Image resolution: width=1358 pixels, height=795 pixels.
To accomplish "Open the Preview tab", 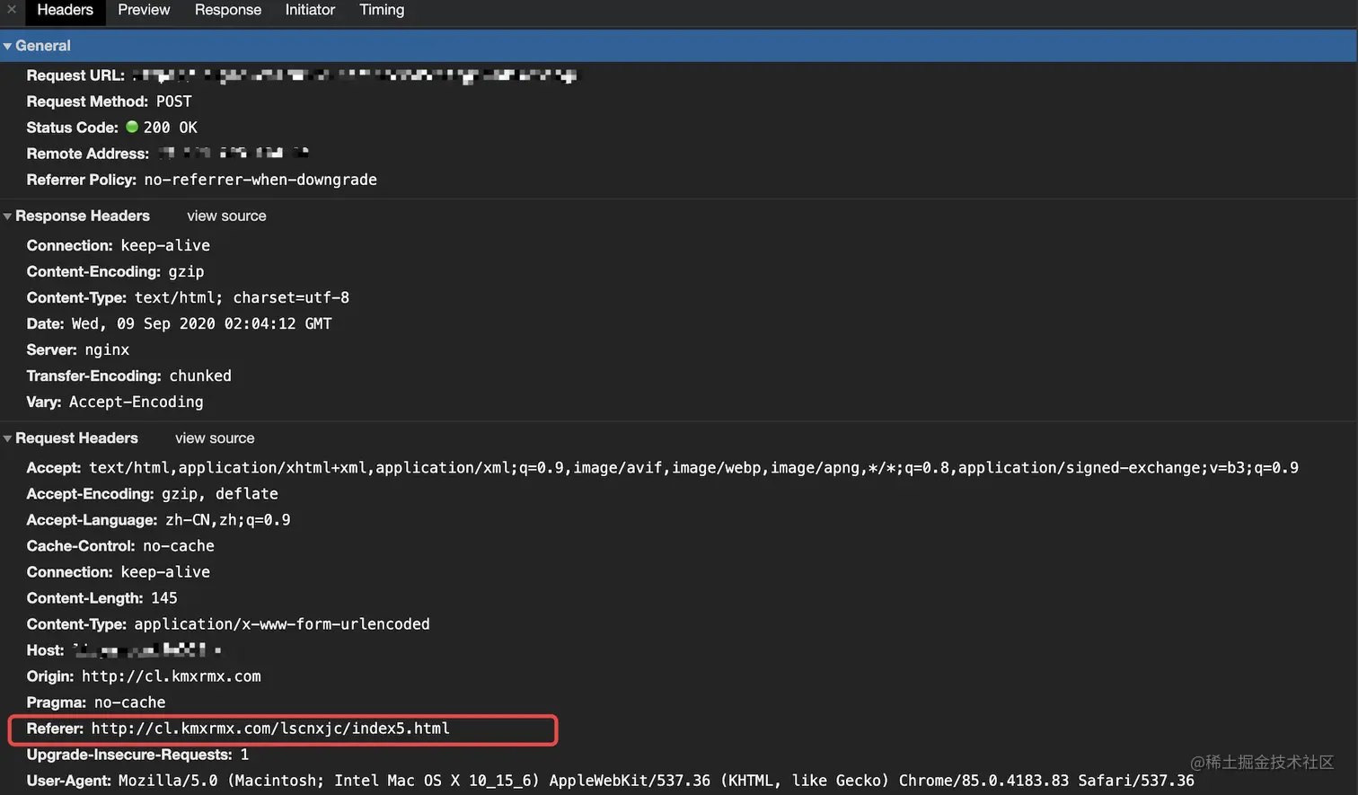I will pyautogui.click(x=144, y=10).
